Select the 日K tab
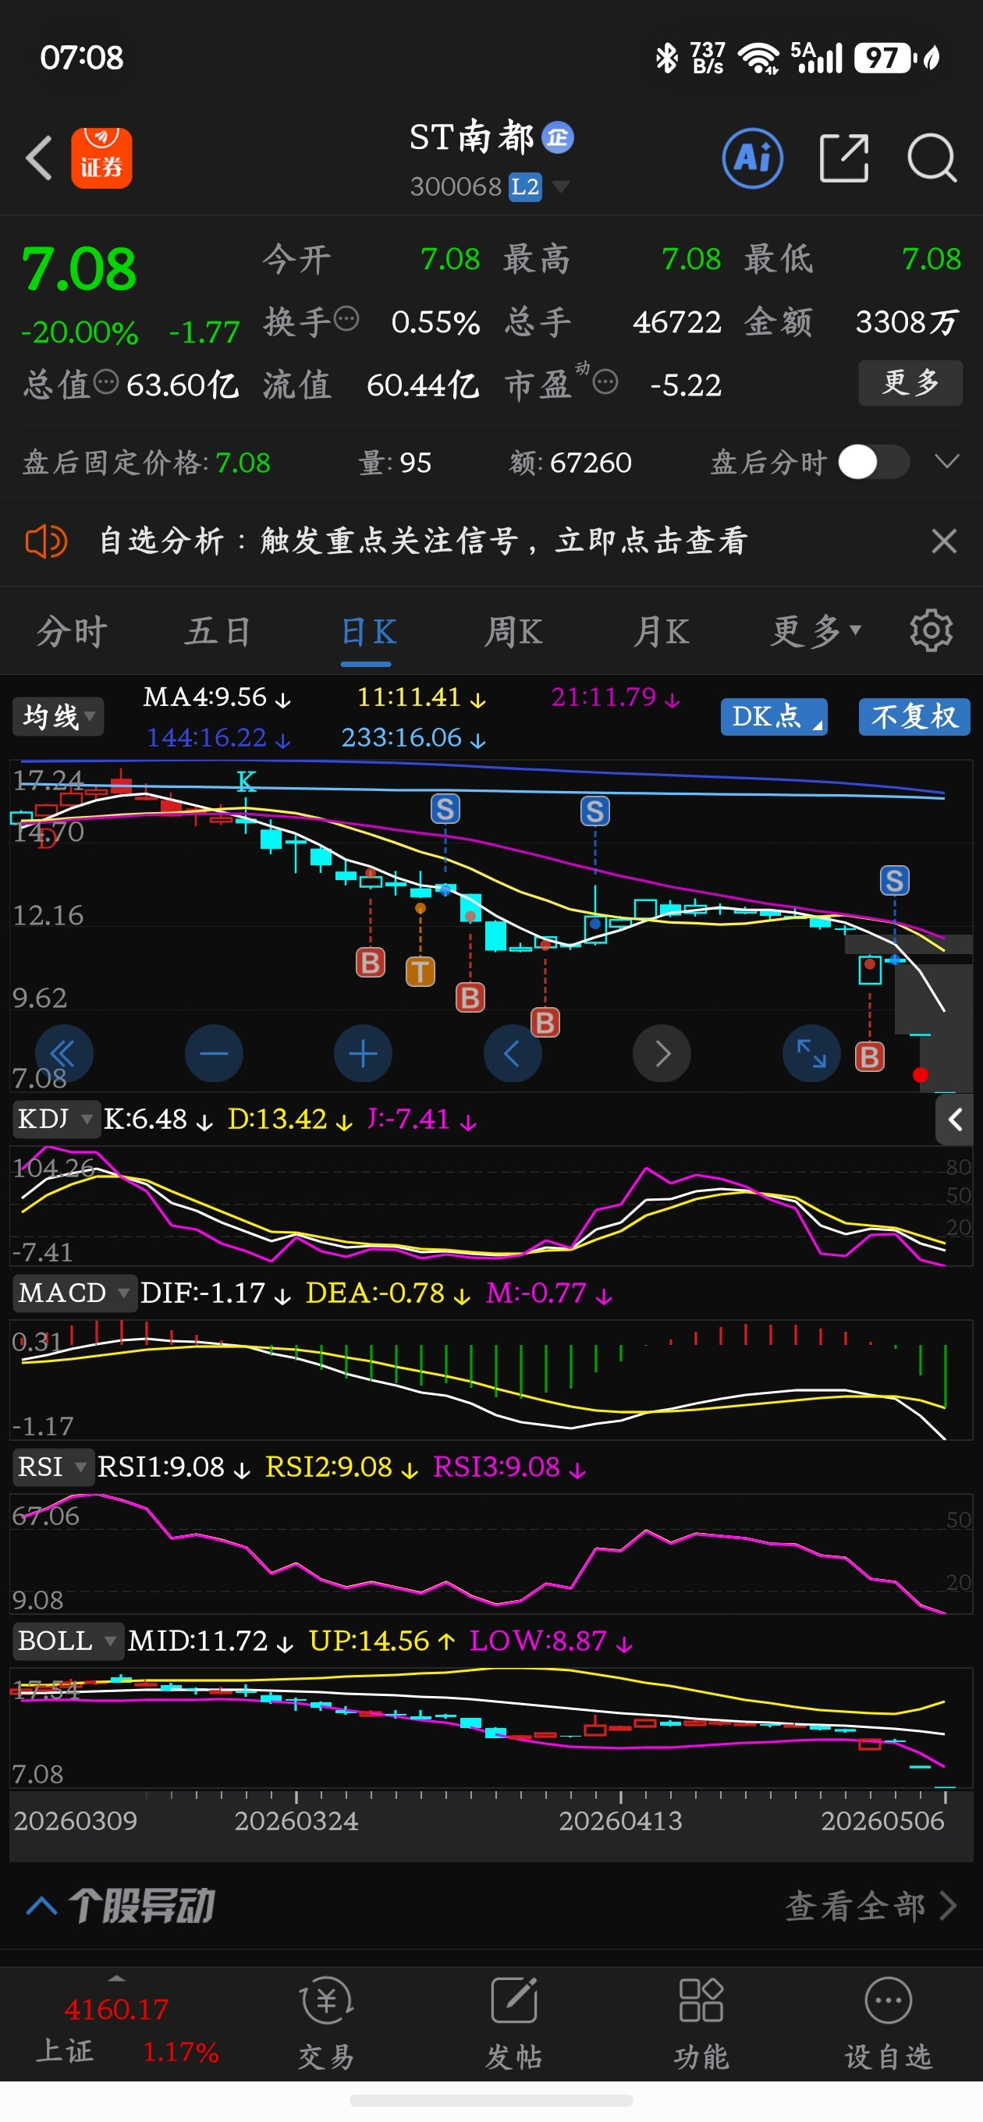 367,632
